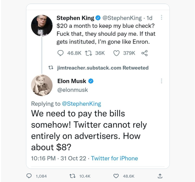Click the upload share icon at bottom right

point(160,176)
